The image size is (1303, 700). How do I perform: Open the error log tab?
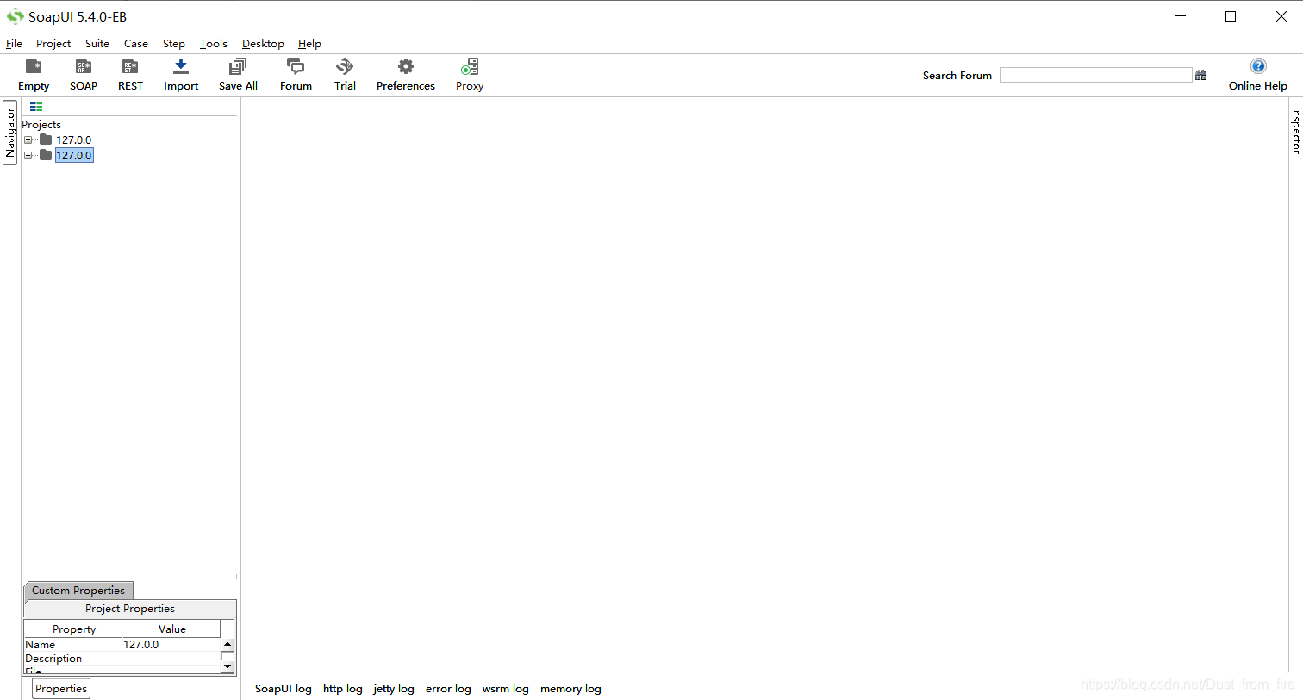point(448,689)
